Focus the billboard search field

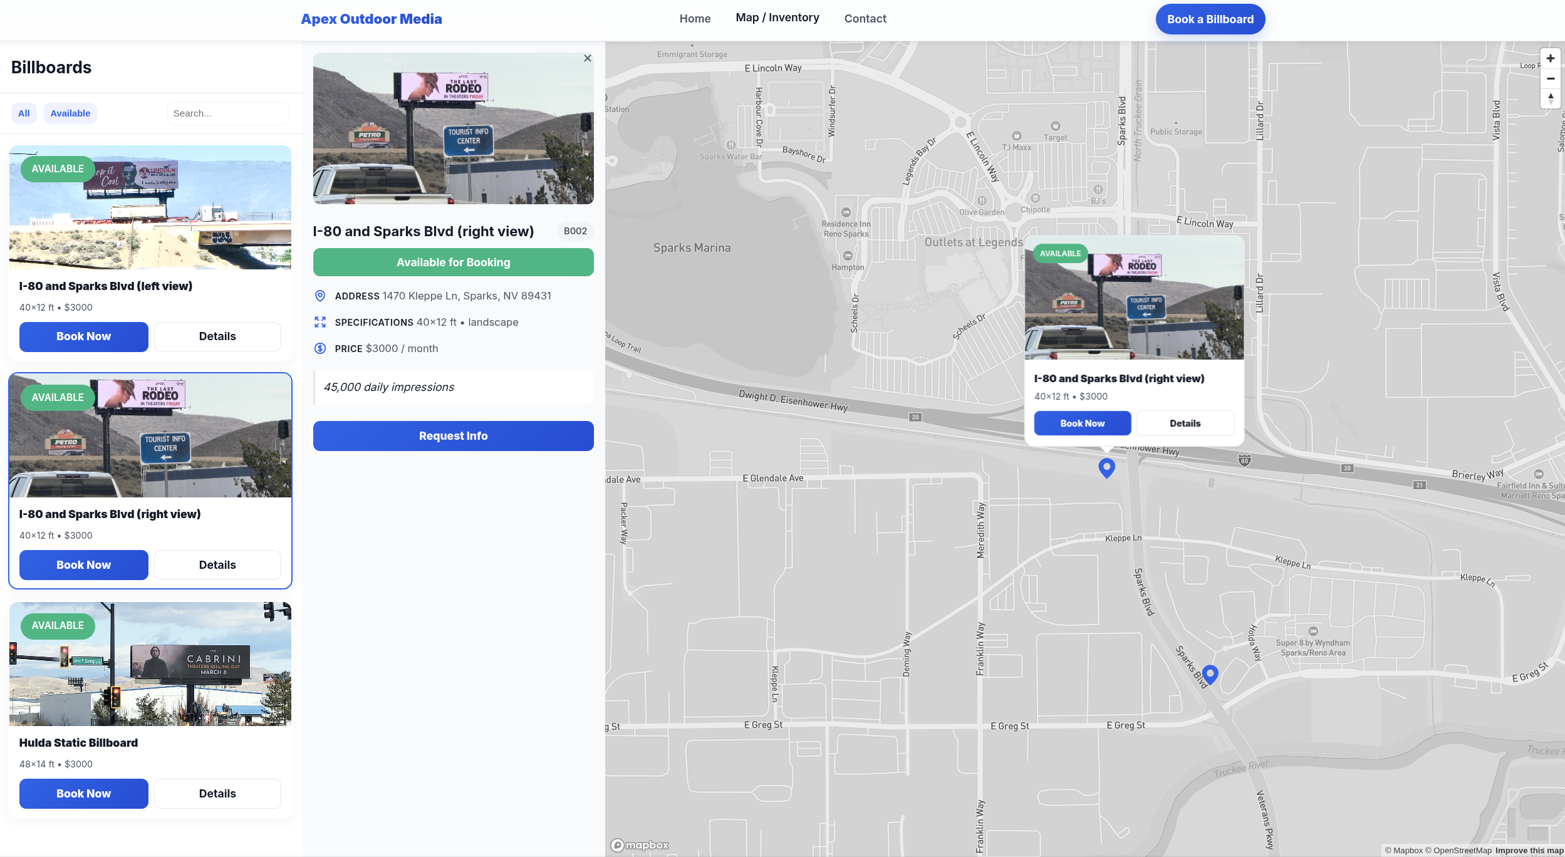[228, 113]
